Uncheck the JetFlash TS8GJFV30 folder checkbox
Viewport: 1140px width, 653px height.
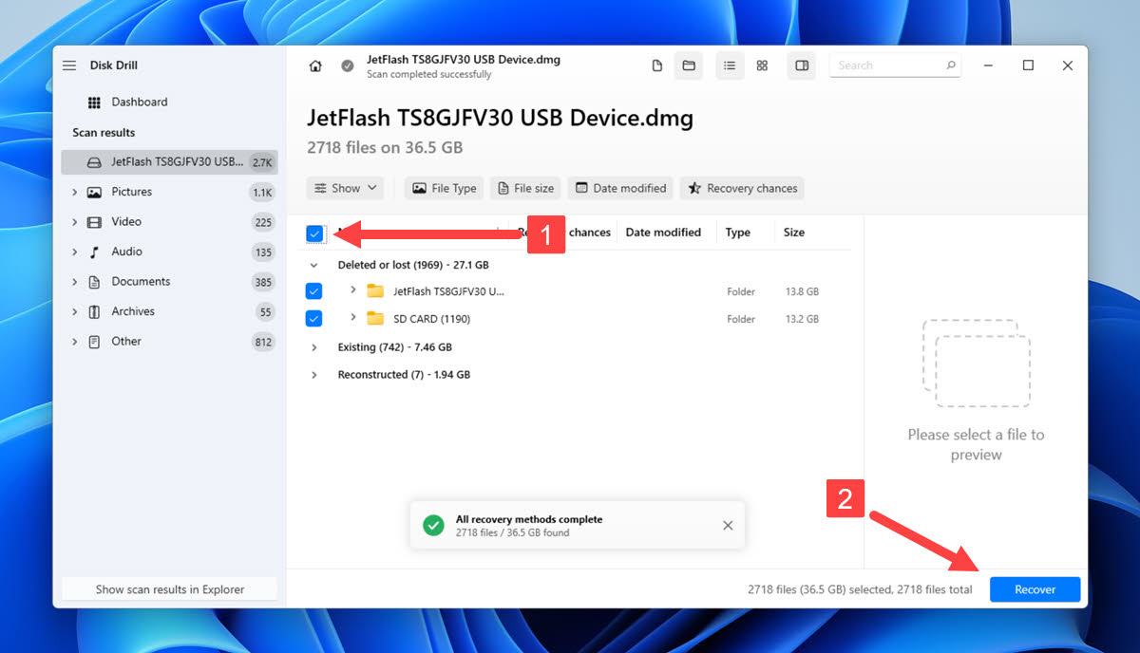tap(314, 291)
